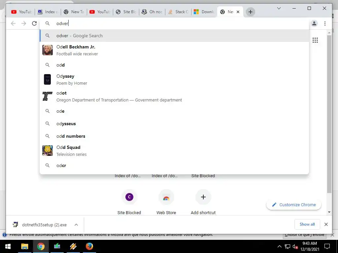The height and width of the screenshot is (253, 338).
Task: Click Firefox 'Choisir ce que j'envoie' button
Action: [x=304, y=235]
